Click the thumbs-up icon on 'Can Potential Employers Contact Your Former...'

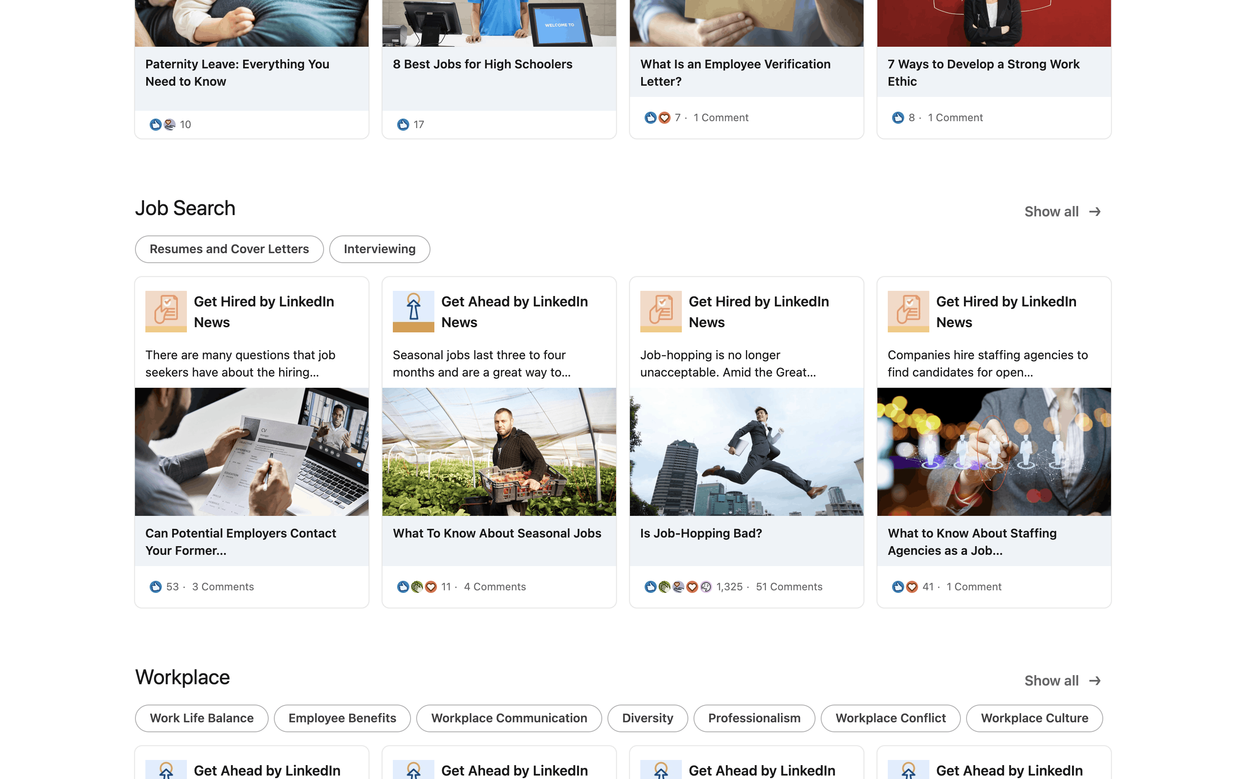155,586
